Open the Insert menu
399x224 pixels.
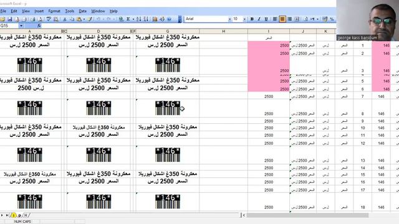[x=39, y=11]
